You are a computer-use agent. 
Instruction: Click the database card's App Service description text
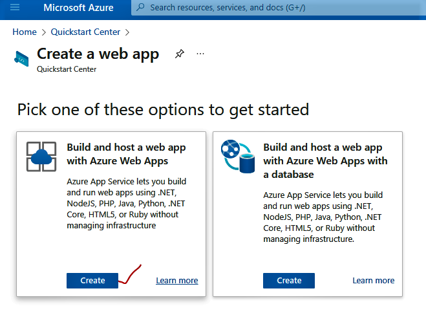323,217
